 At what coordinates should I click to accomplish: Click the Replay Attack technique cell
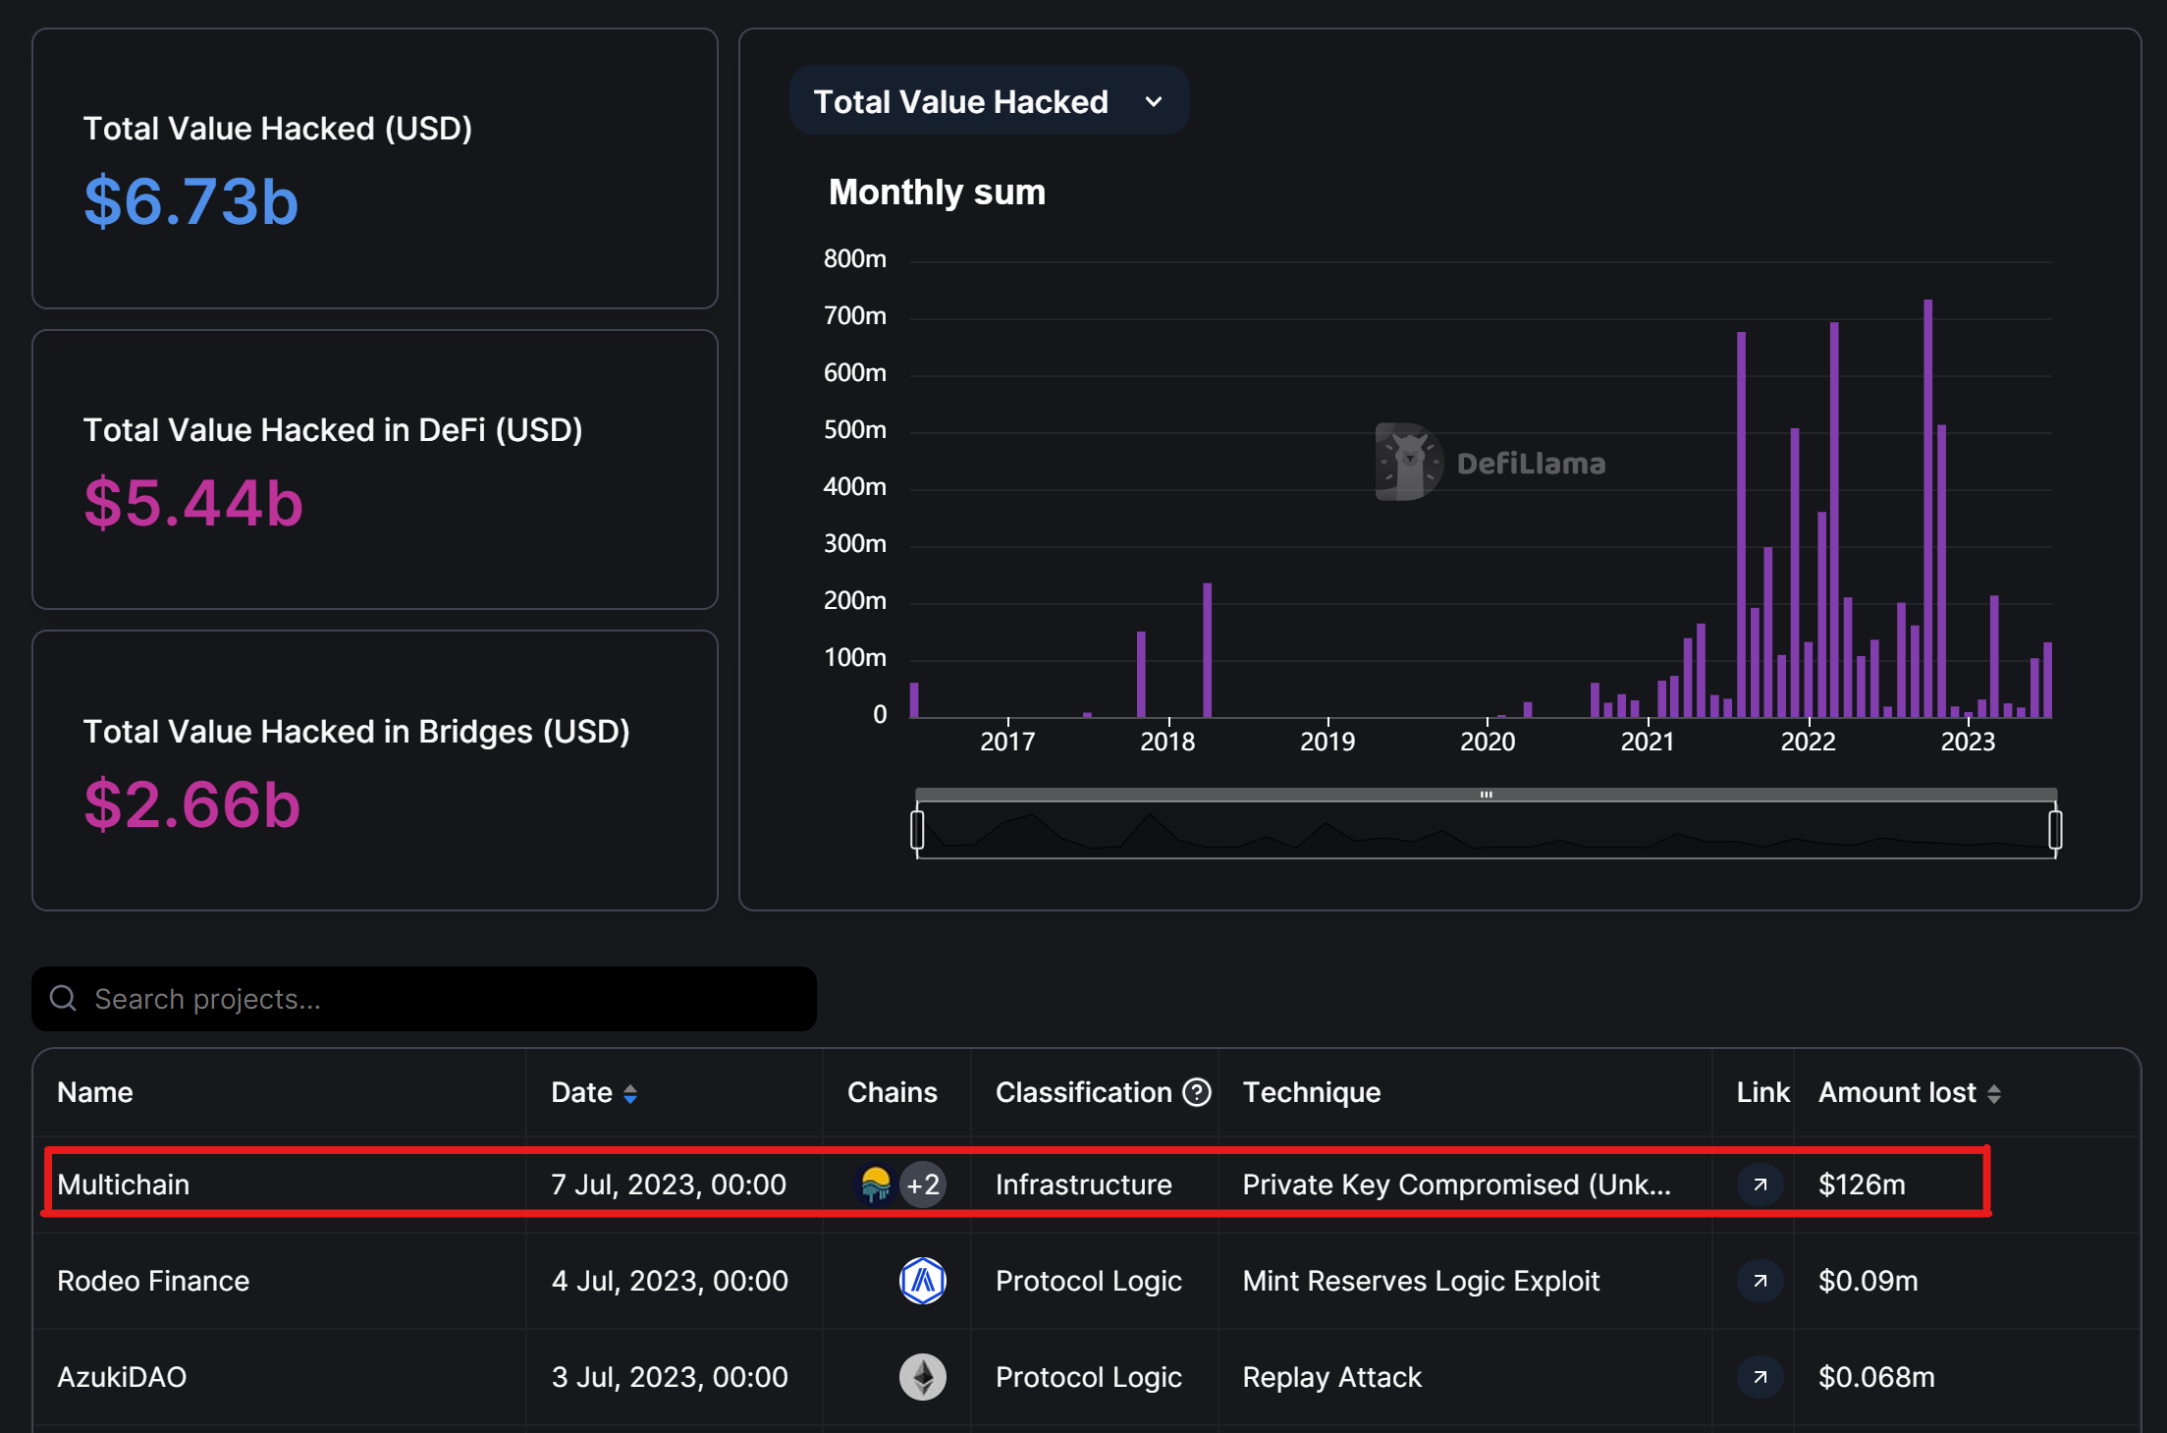pyautogui.click(x=1332, y=1377)
